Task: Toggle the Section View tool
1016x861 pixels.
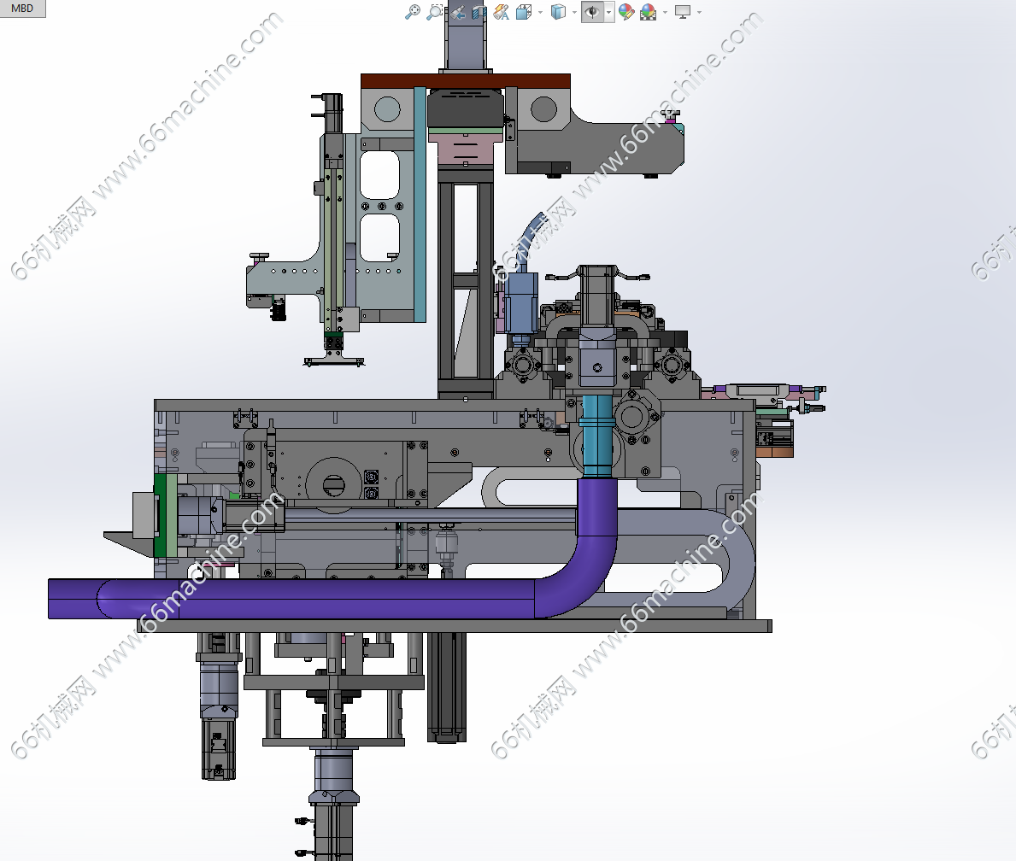Action: [x=479, y=12]
